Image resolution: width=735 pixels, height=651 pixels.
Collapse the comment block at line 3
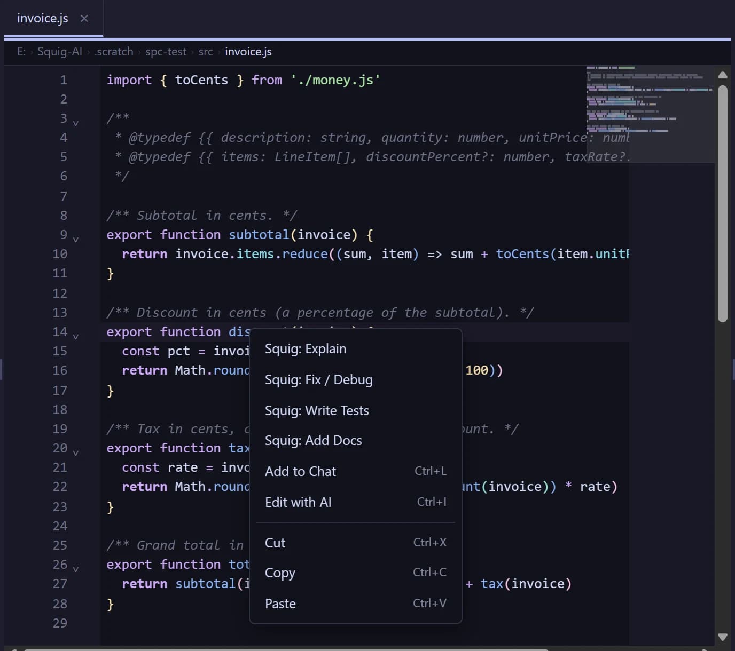pyautogui.click(x=76, y=123)
